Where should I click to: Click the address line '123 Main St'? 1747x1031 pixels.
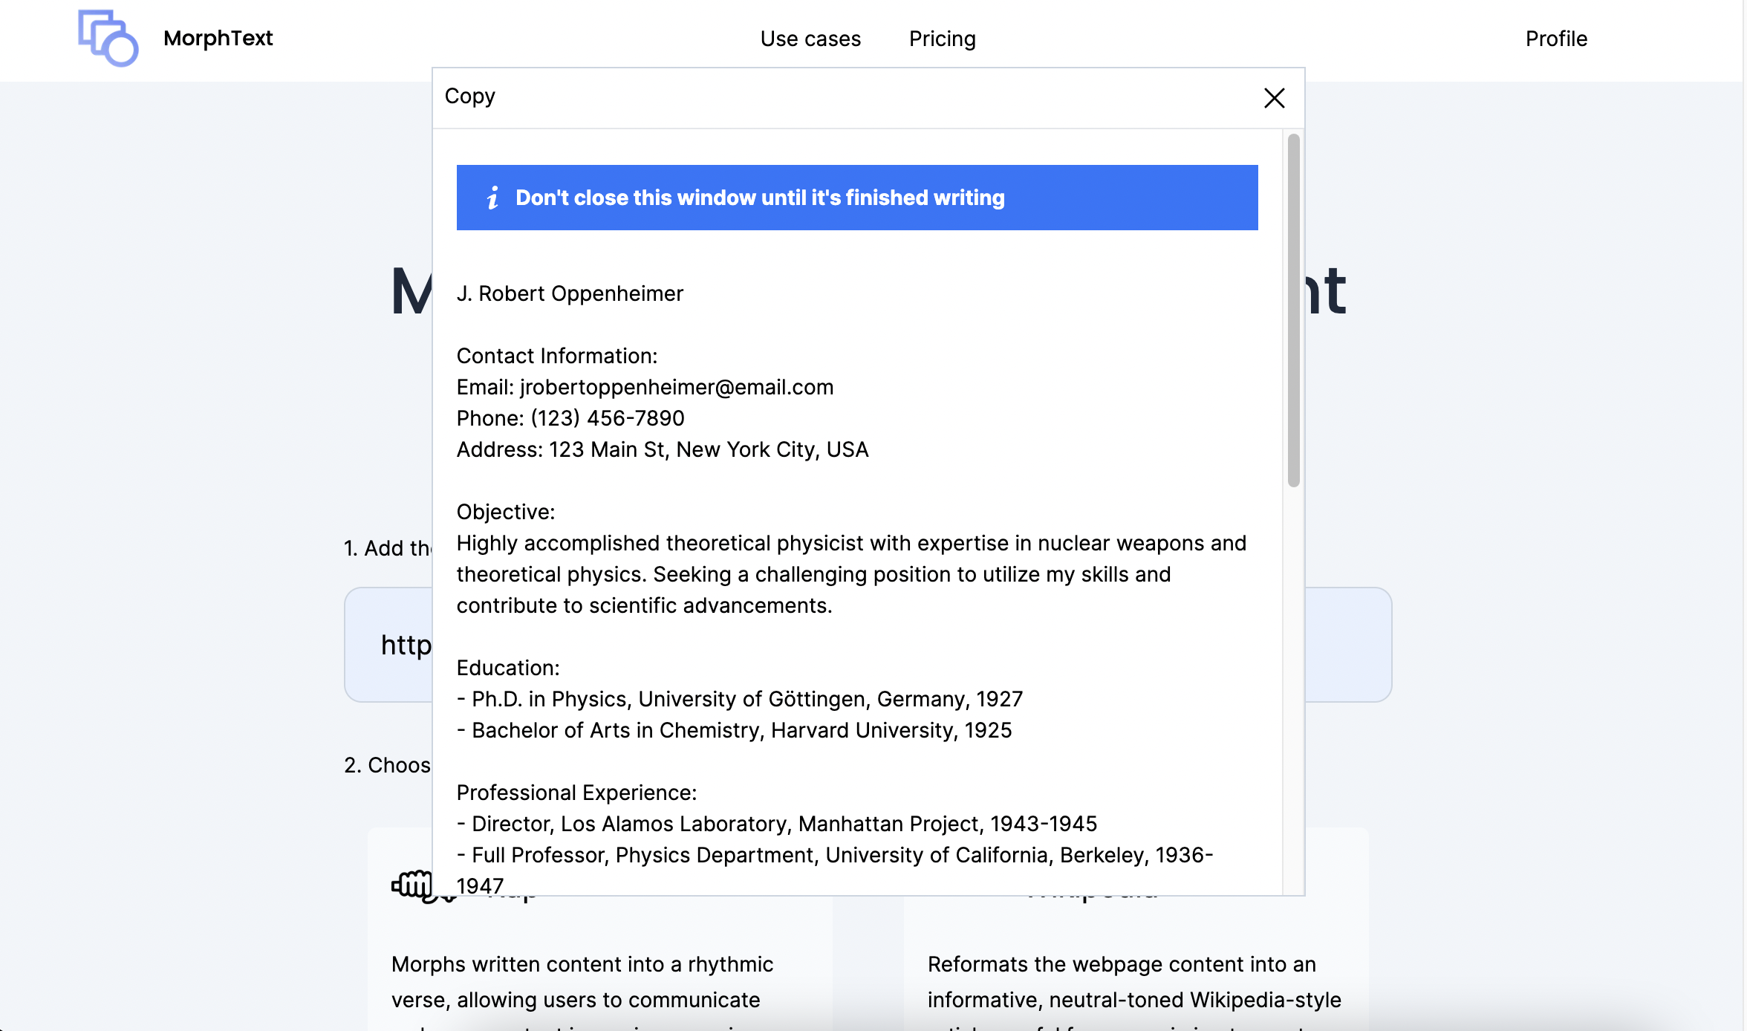coord(663,450)
